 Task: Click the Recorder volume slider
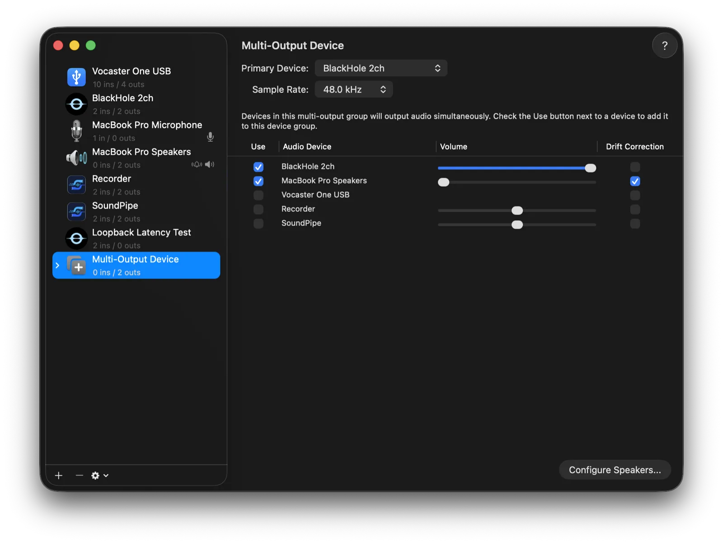tap(516, 210)
